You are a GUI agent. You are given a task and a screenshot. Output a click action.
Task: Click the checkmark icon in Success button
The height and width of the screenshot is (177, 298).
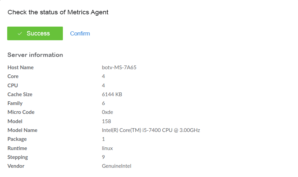tap(20, 33)
